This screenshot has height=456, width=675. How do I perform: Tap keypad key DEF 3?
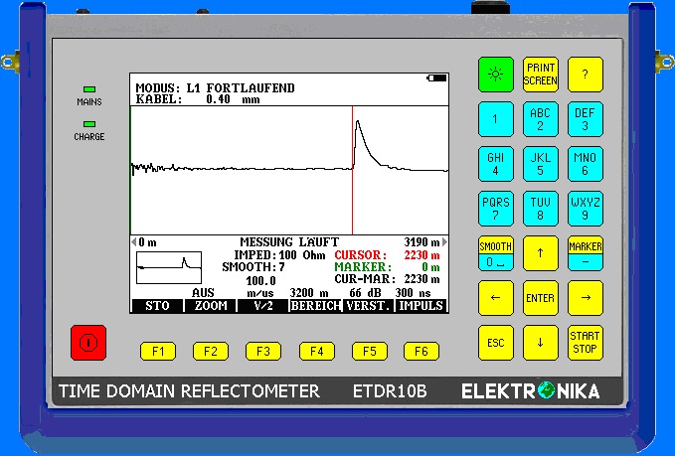(585, 119)
